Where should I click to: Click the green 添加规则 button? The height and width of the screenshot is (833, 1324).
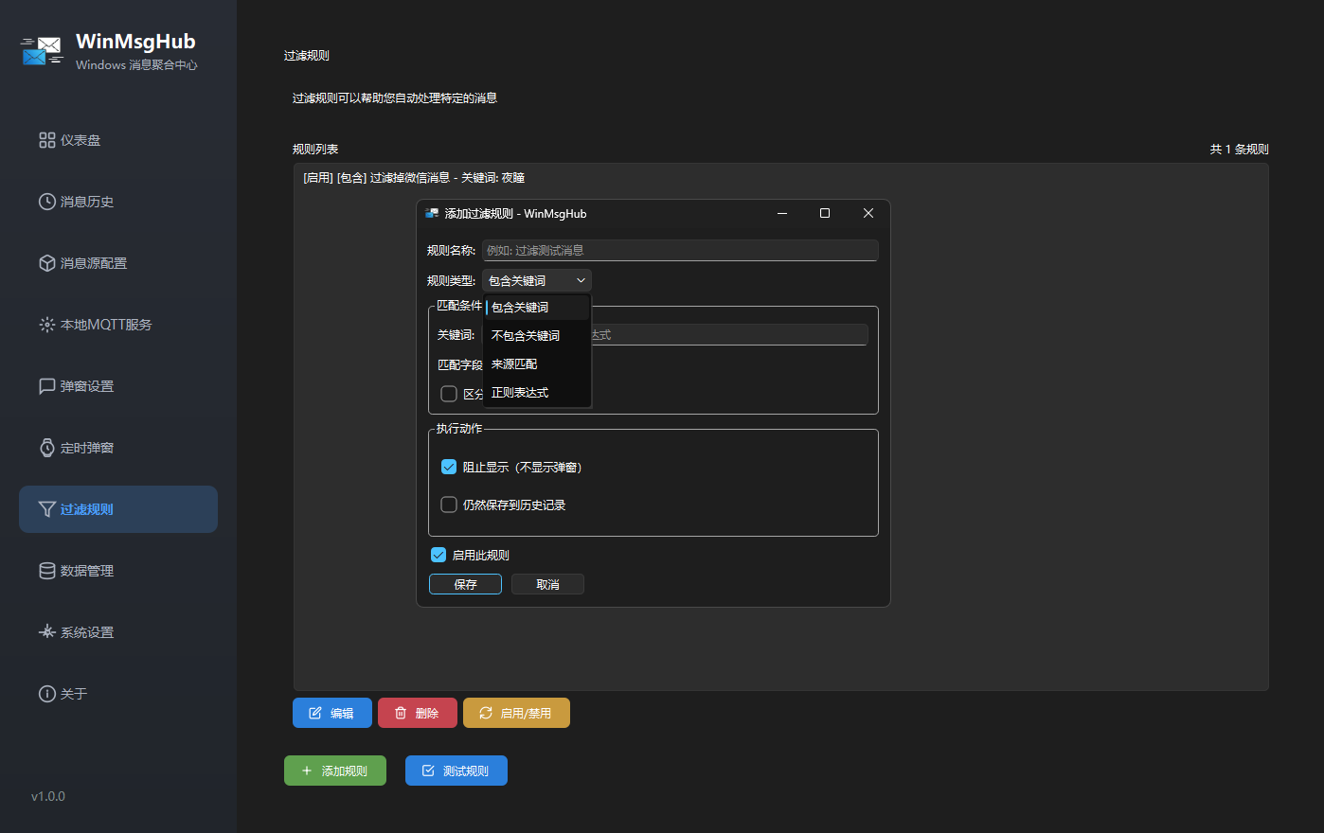(x=335, y=771)
